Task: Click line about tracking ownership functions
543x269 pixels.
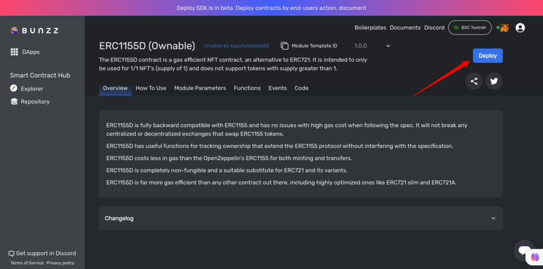Action: click(280, 146)
